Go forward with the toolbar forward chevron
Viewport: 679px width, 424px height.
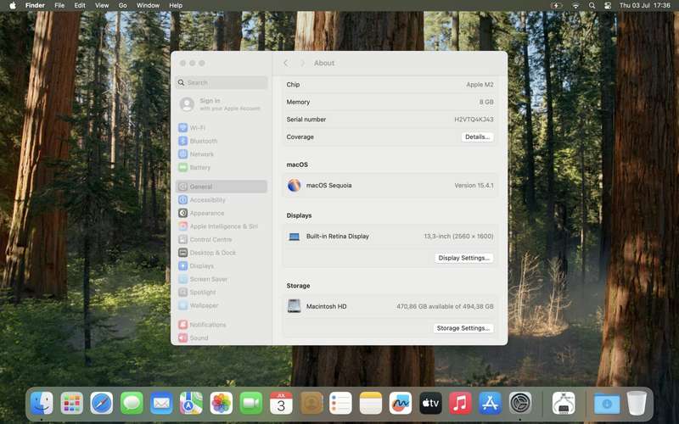tap(302, 63)
